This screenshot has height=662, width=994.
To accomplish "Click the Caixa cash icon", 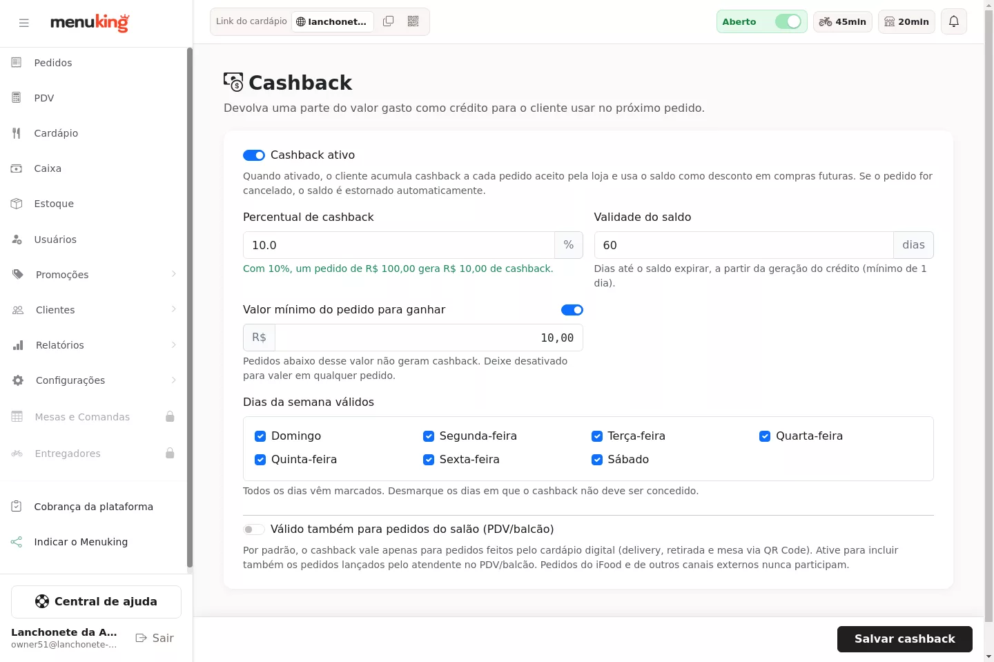I will pos(17,168).
